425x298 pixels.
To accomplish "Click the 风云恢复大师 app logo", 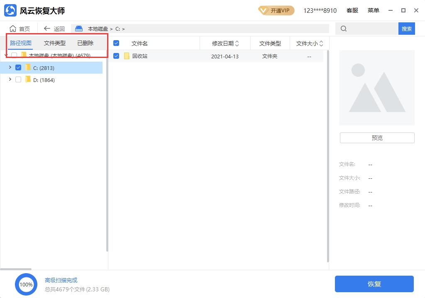I will (10, 10).
